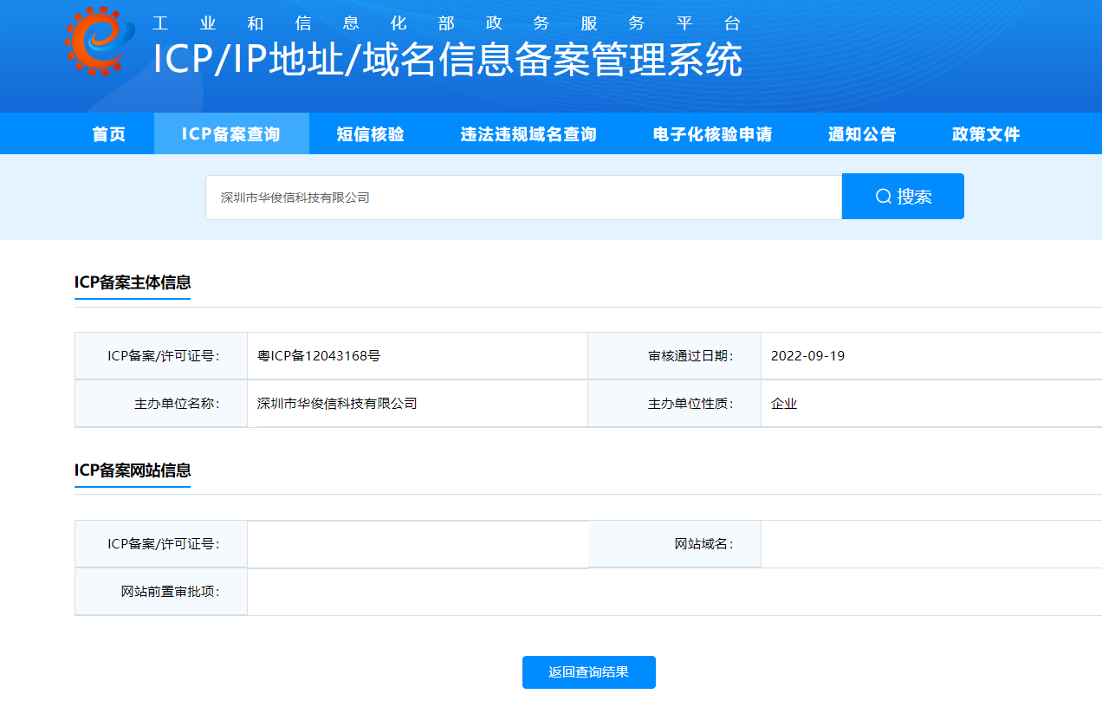Click 深圳市华俊信科技有限公司 in the table
Screen dimensions: 1102x707
click(x=337, y=404)
